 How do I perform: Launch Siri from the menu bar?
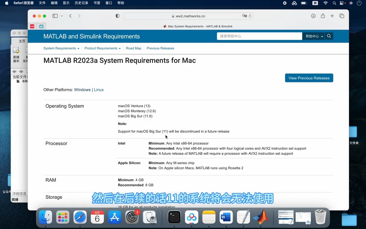point(351,3)
